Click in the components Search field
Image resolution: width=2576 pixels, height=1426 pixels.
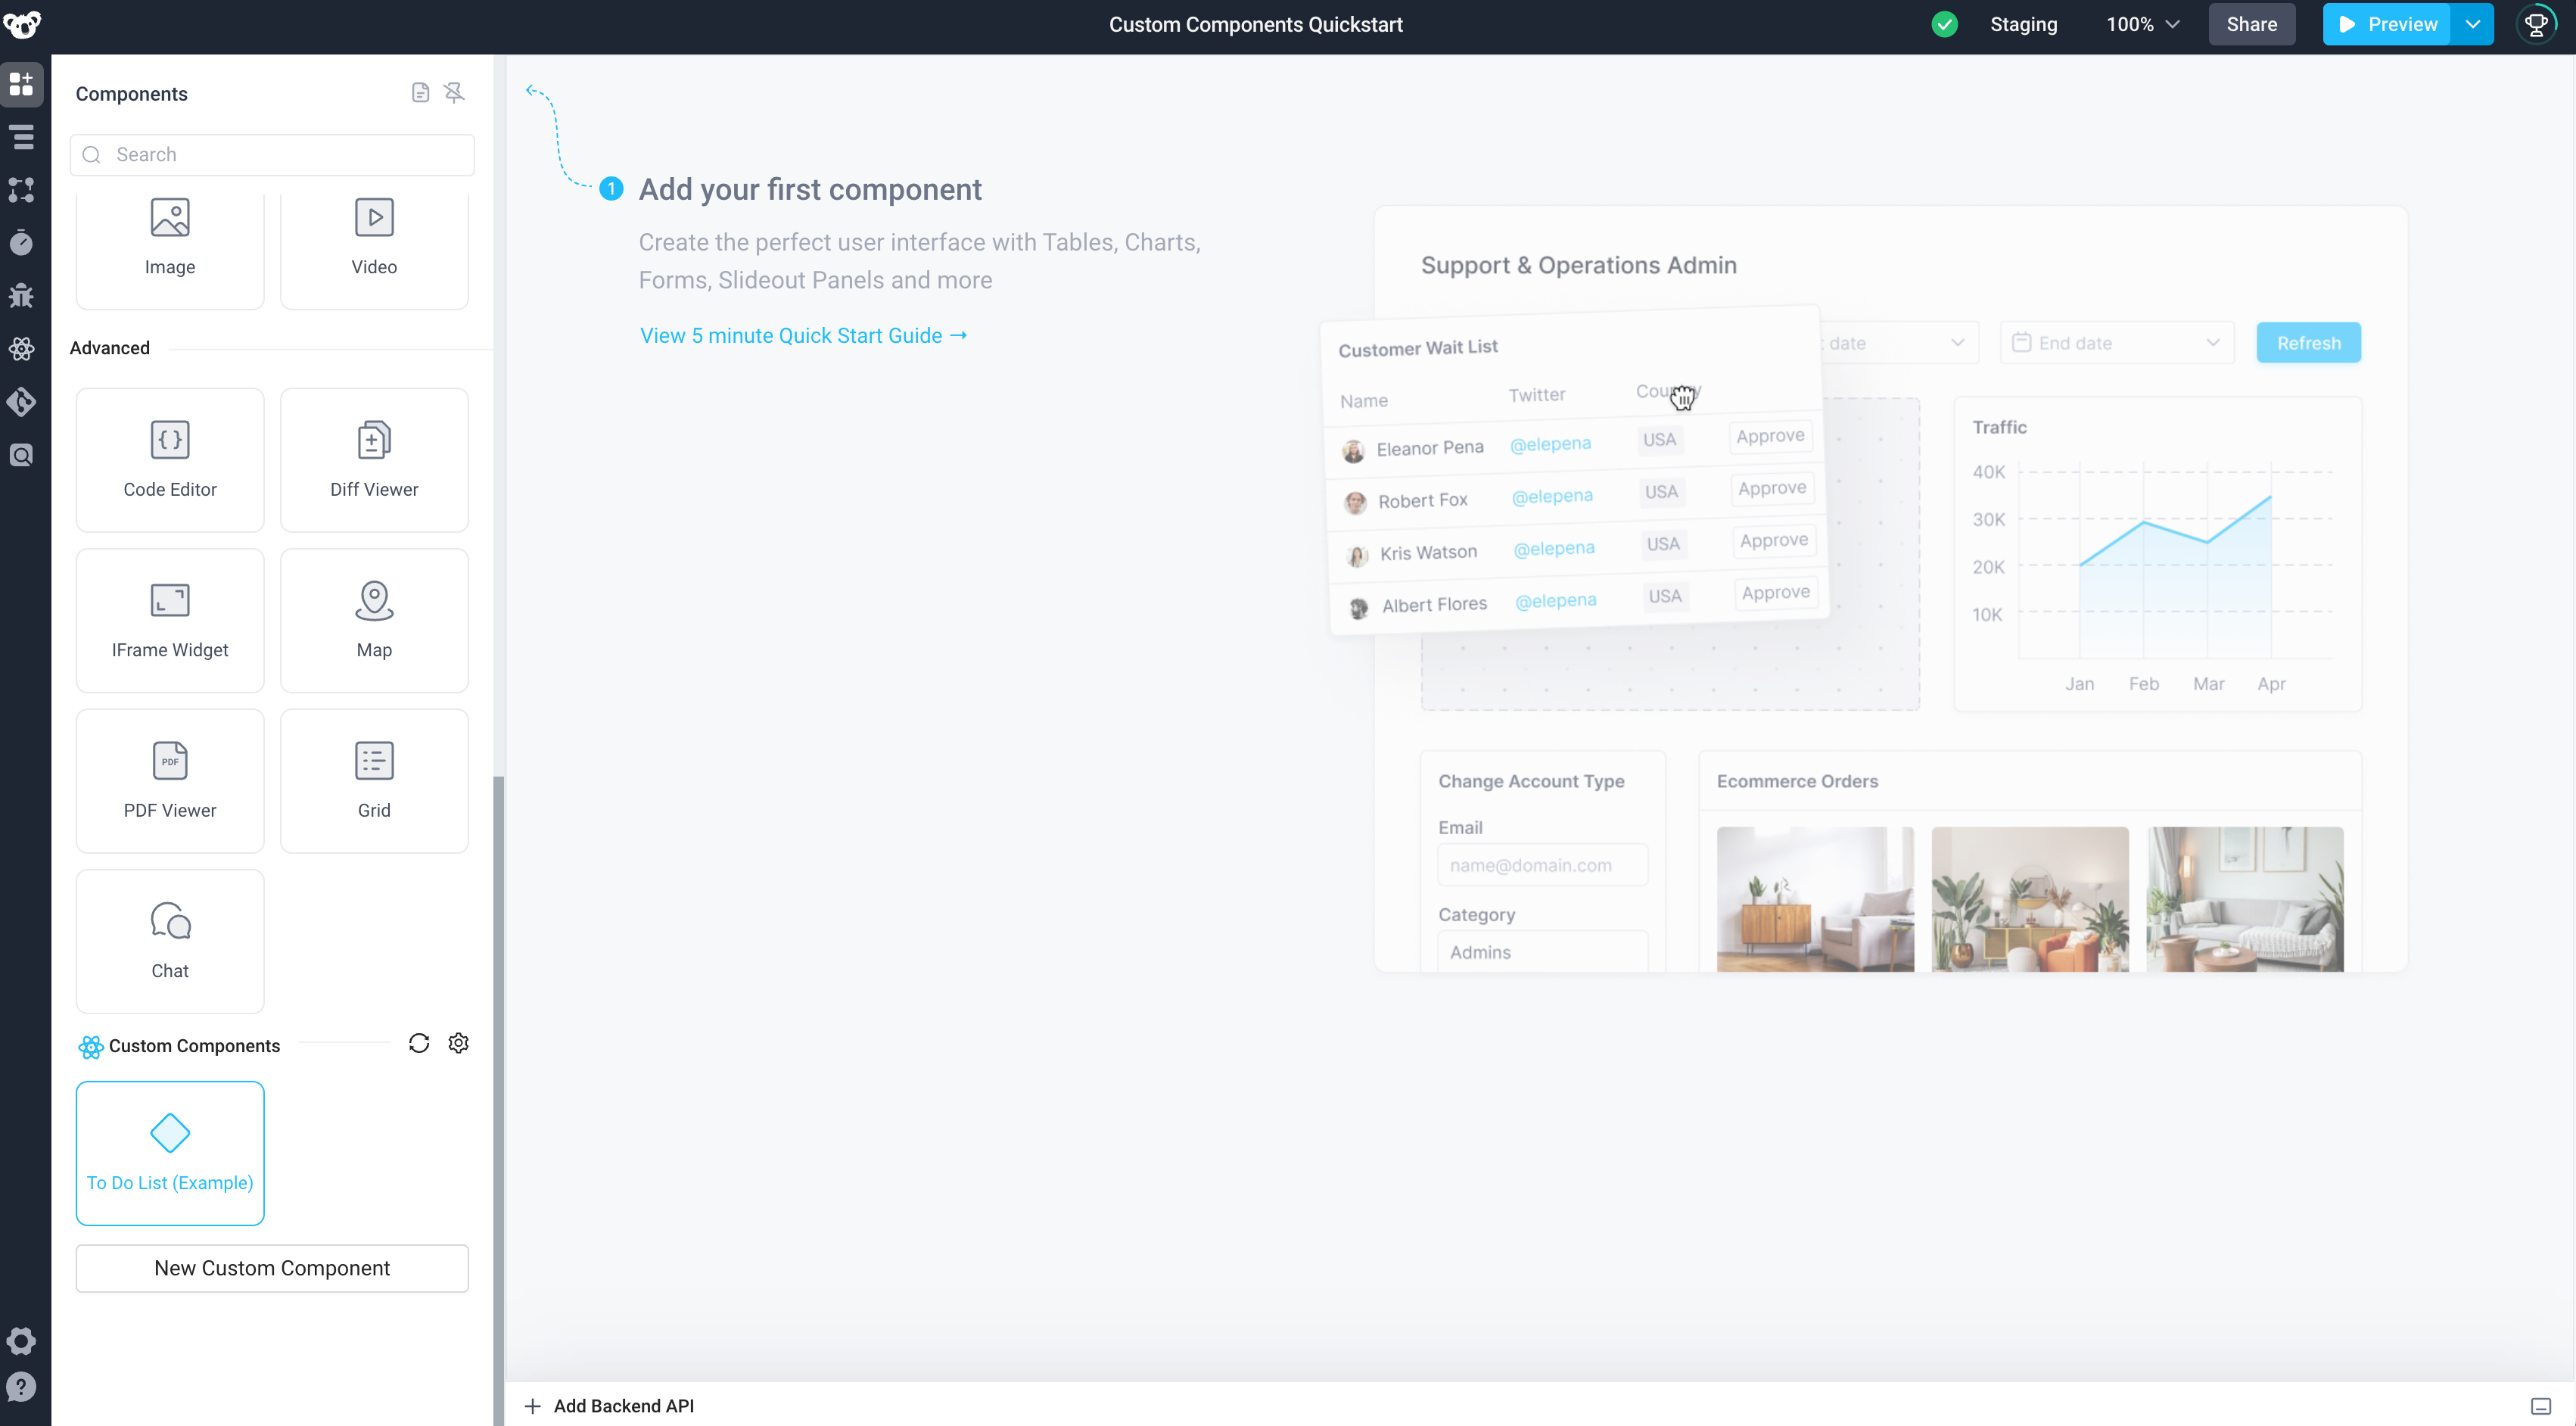[272, 155]
